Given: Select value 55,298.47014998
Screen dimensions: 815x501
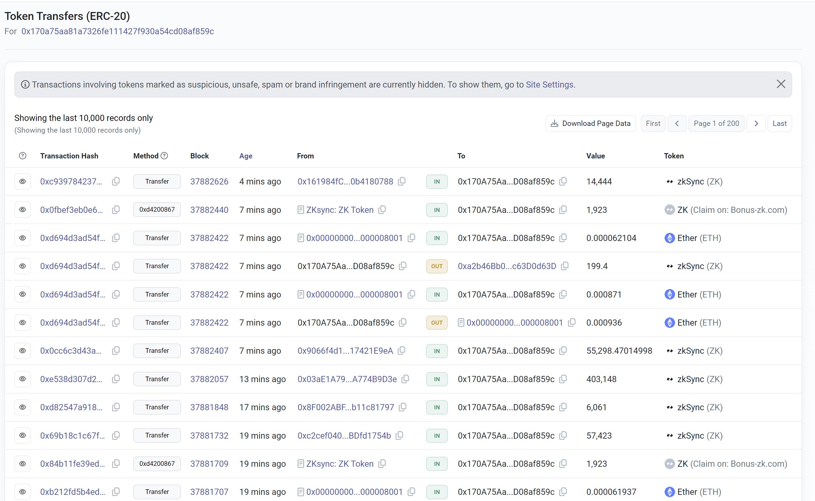Looking at the screenshot, I should (619, 350).
